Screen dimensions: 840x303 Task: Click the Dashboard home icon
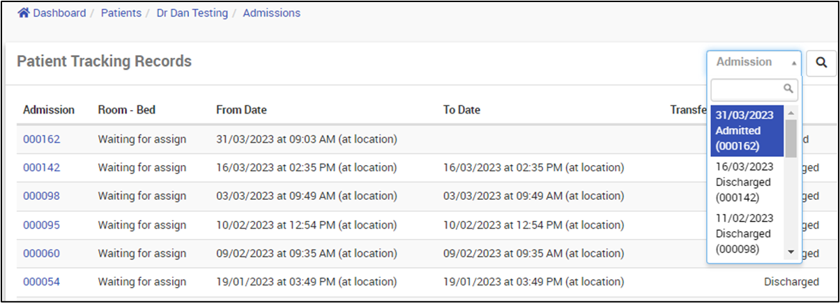click(x=24, y=13)
